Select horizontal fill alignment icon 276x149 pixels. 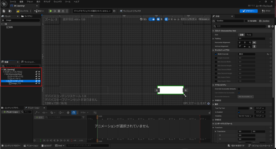coord(254,42)
